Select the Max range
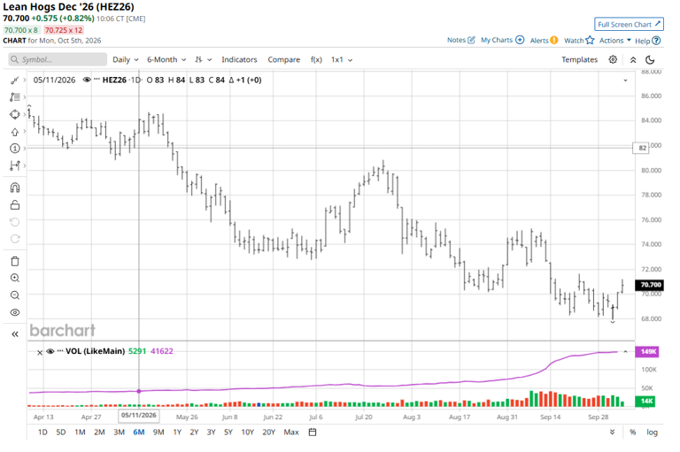This screenshot has height=452, width=680. 291,432
